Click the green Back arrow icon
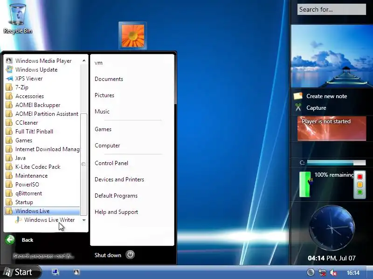 (10, 239)
